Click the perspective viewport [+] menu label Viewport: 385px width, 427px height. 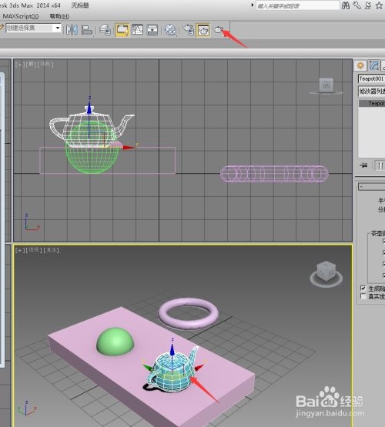(20, 250)
